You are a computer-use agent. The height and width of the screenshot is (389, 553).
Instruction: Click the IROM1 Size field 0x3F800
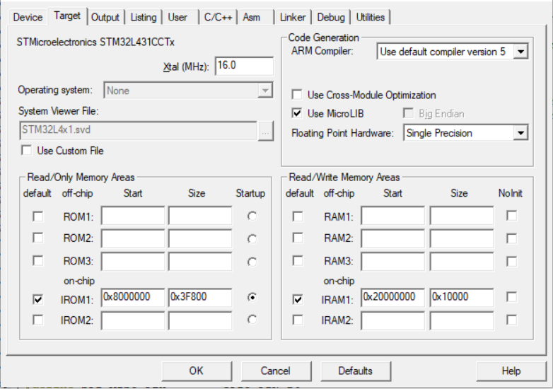(200, 297)
